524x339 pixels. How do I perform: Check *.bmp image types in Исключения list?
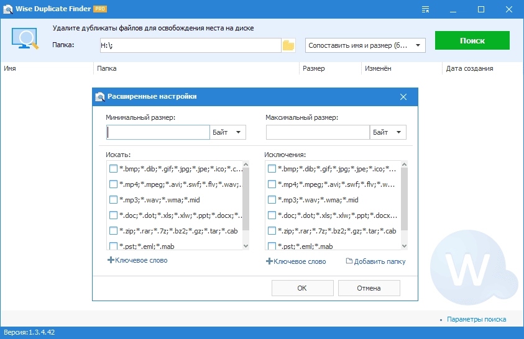tap(272, 168)
